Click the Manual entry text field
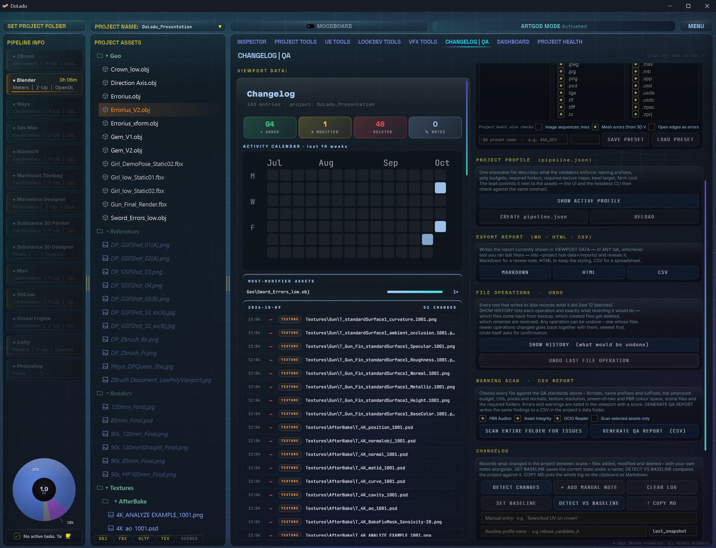The width and height of the screenshot is (716, 548). click(589, 518)
